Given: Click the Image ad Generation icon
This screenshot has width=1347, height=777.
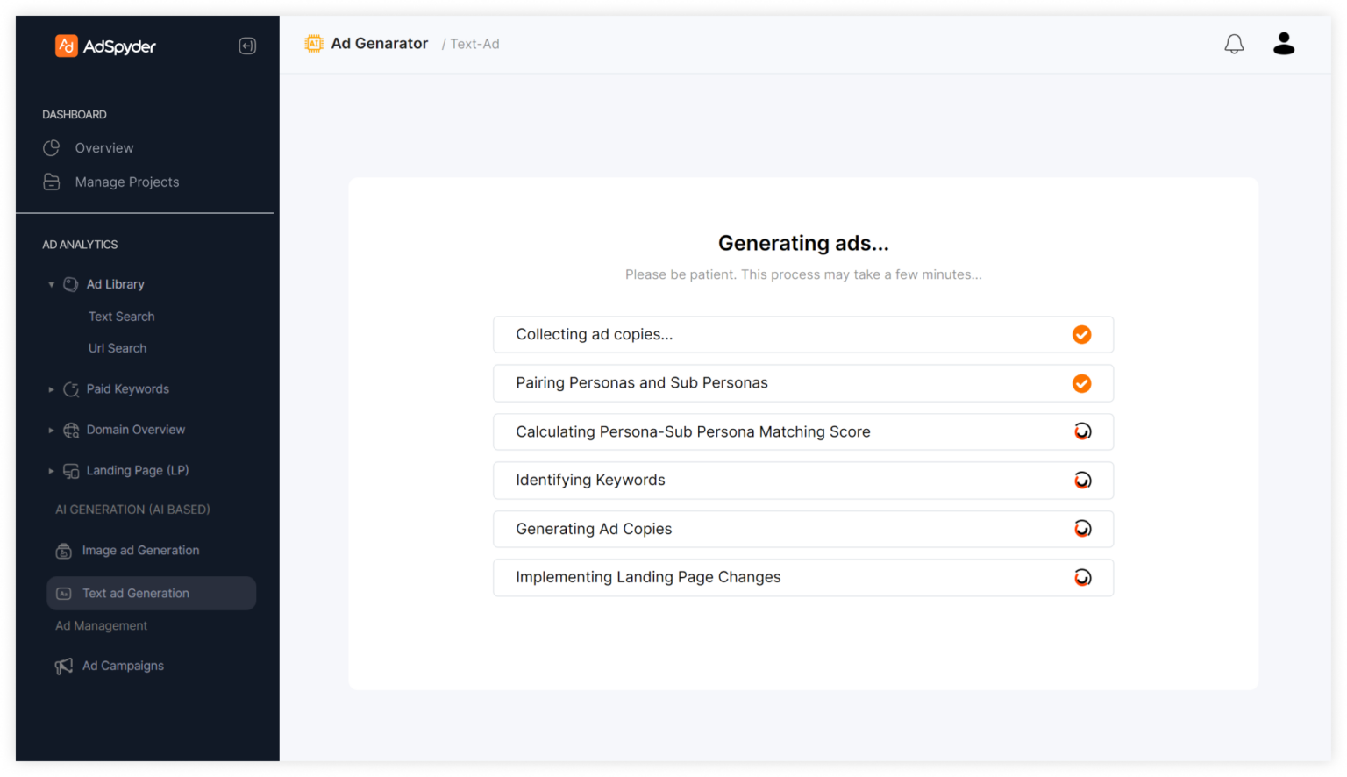Looking at the screenshot, I should (64, 551).
